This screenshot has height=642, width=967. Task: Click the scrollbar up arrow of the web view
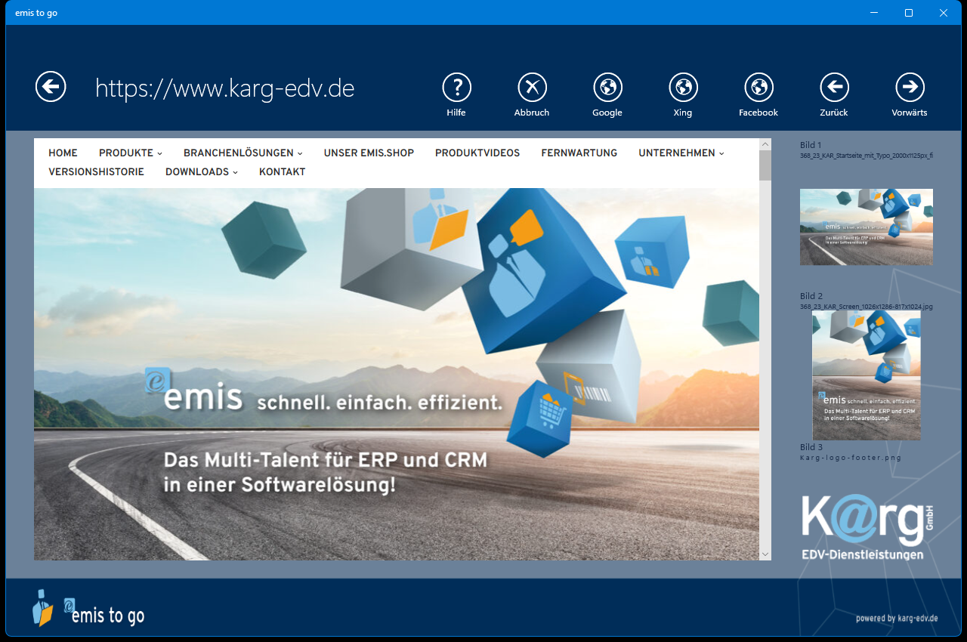tap(765, 144)
